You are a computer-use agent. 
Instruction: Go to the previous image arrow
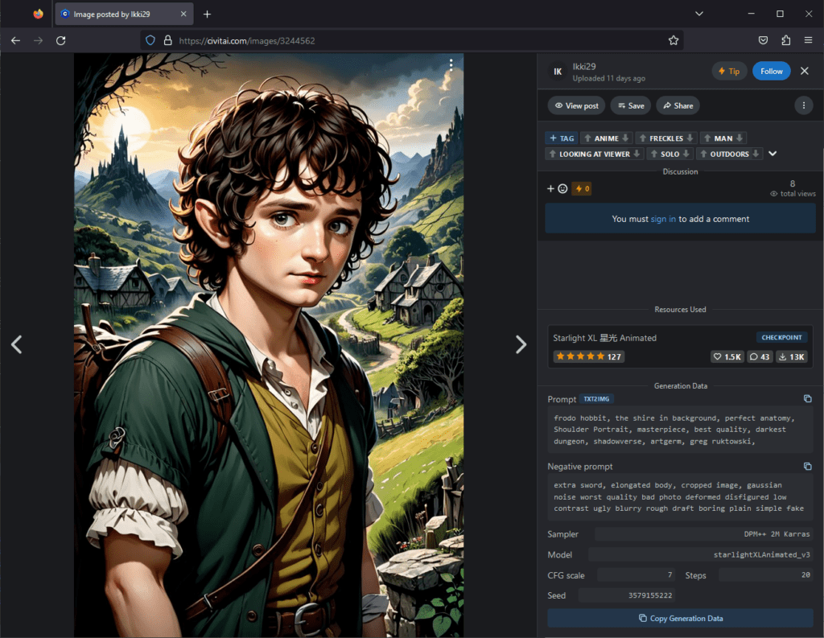tap(16, 344)
